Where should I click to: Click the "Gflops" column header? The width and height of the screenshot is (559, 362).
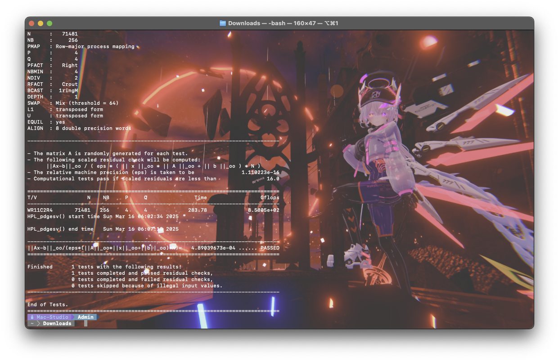[270, 197]
